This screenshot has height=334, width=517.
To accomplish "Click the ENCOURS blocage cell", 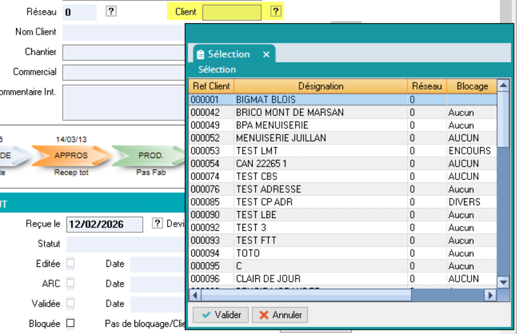I will pos(472,150).
